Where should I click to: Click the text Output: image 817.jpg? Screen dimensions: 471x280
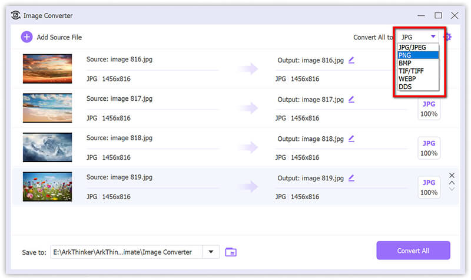[x=311, y=100]
